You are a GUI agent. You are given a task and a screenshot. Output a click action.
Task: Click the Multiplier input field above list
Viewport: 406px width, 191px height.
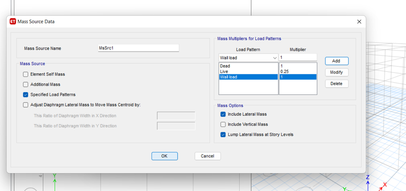click(x=298, y=57)
